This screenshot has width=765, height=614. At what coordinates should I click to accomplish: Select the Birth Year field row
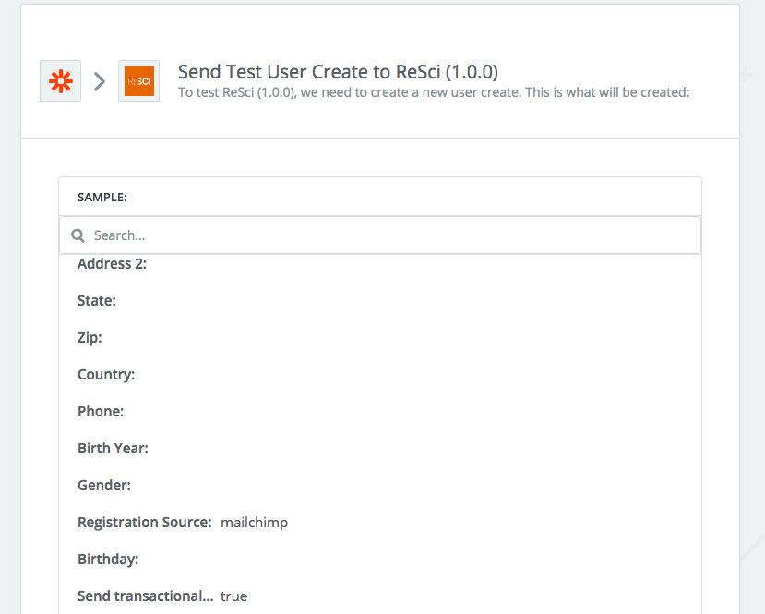pyautogui.click(x=380, y=449)
